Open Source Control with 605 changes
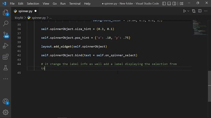211x118 pixels. click(x=6, y=35)
